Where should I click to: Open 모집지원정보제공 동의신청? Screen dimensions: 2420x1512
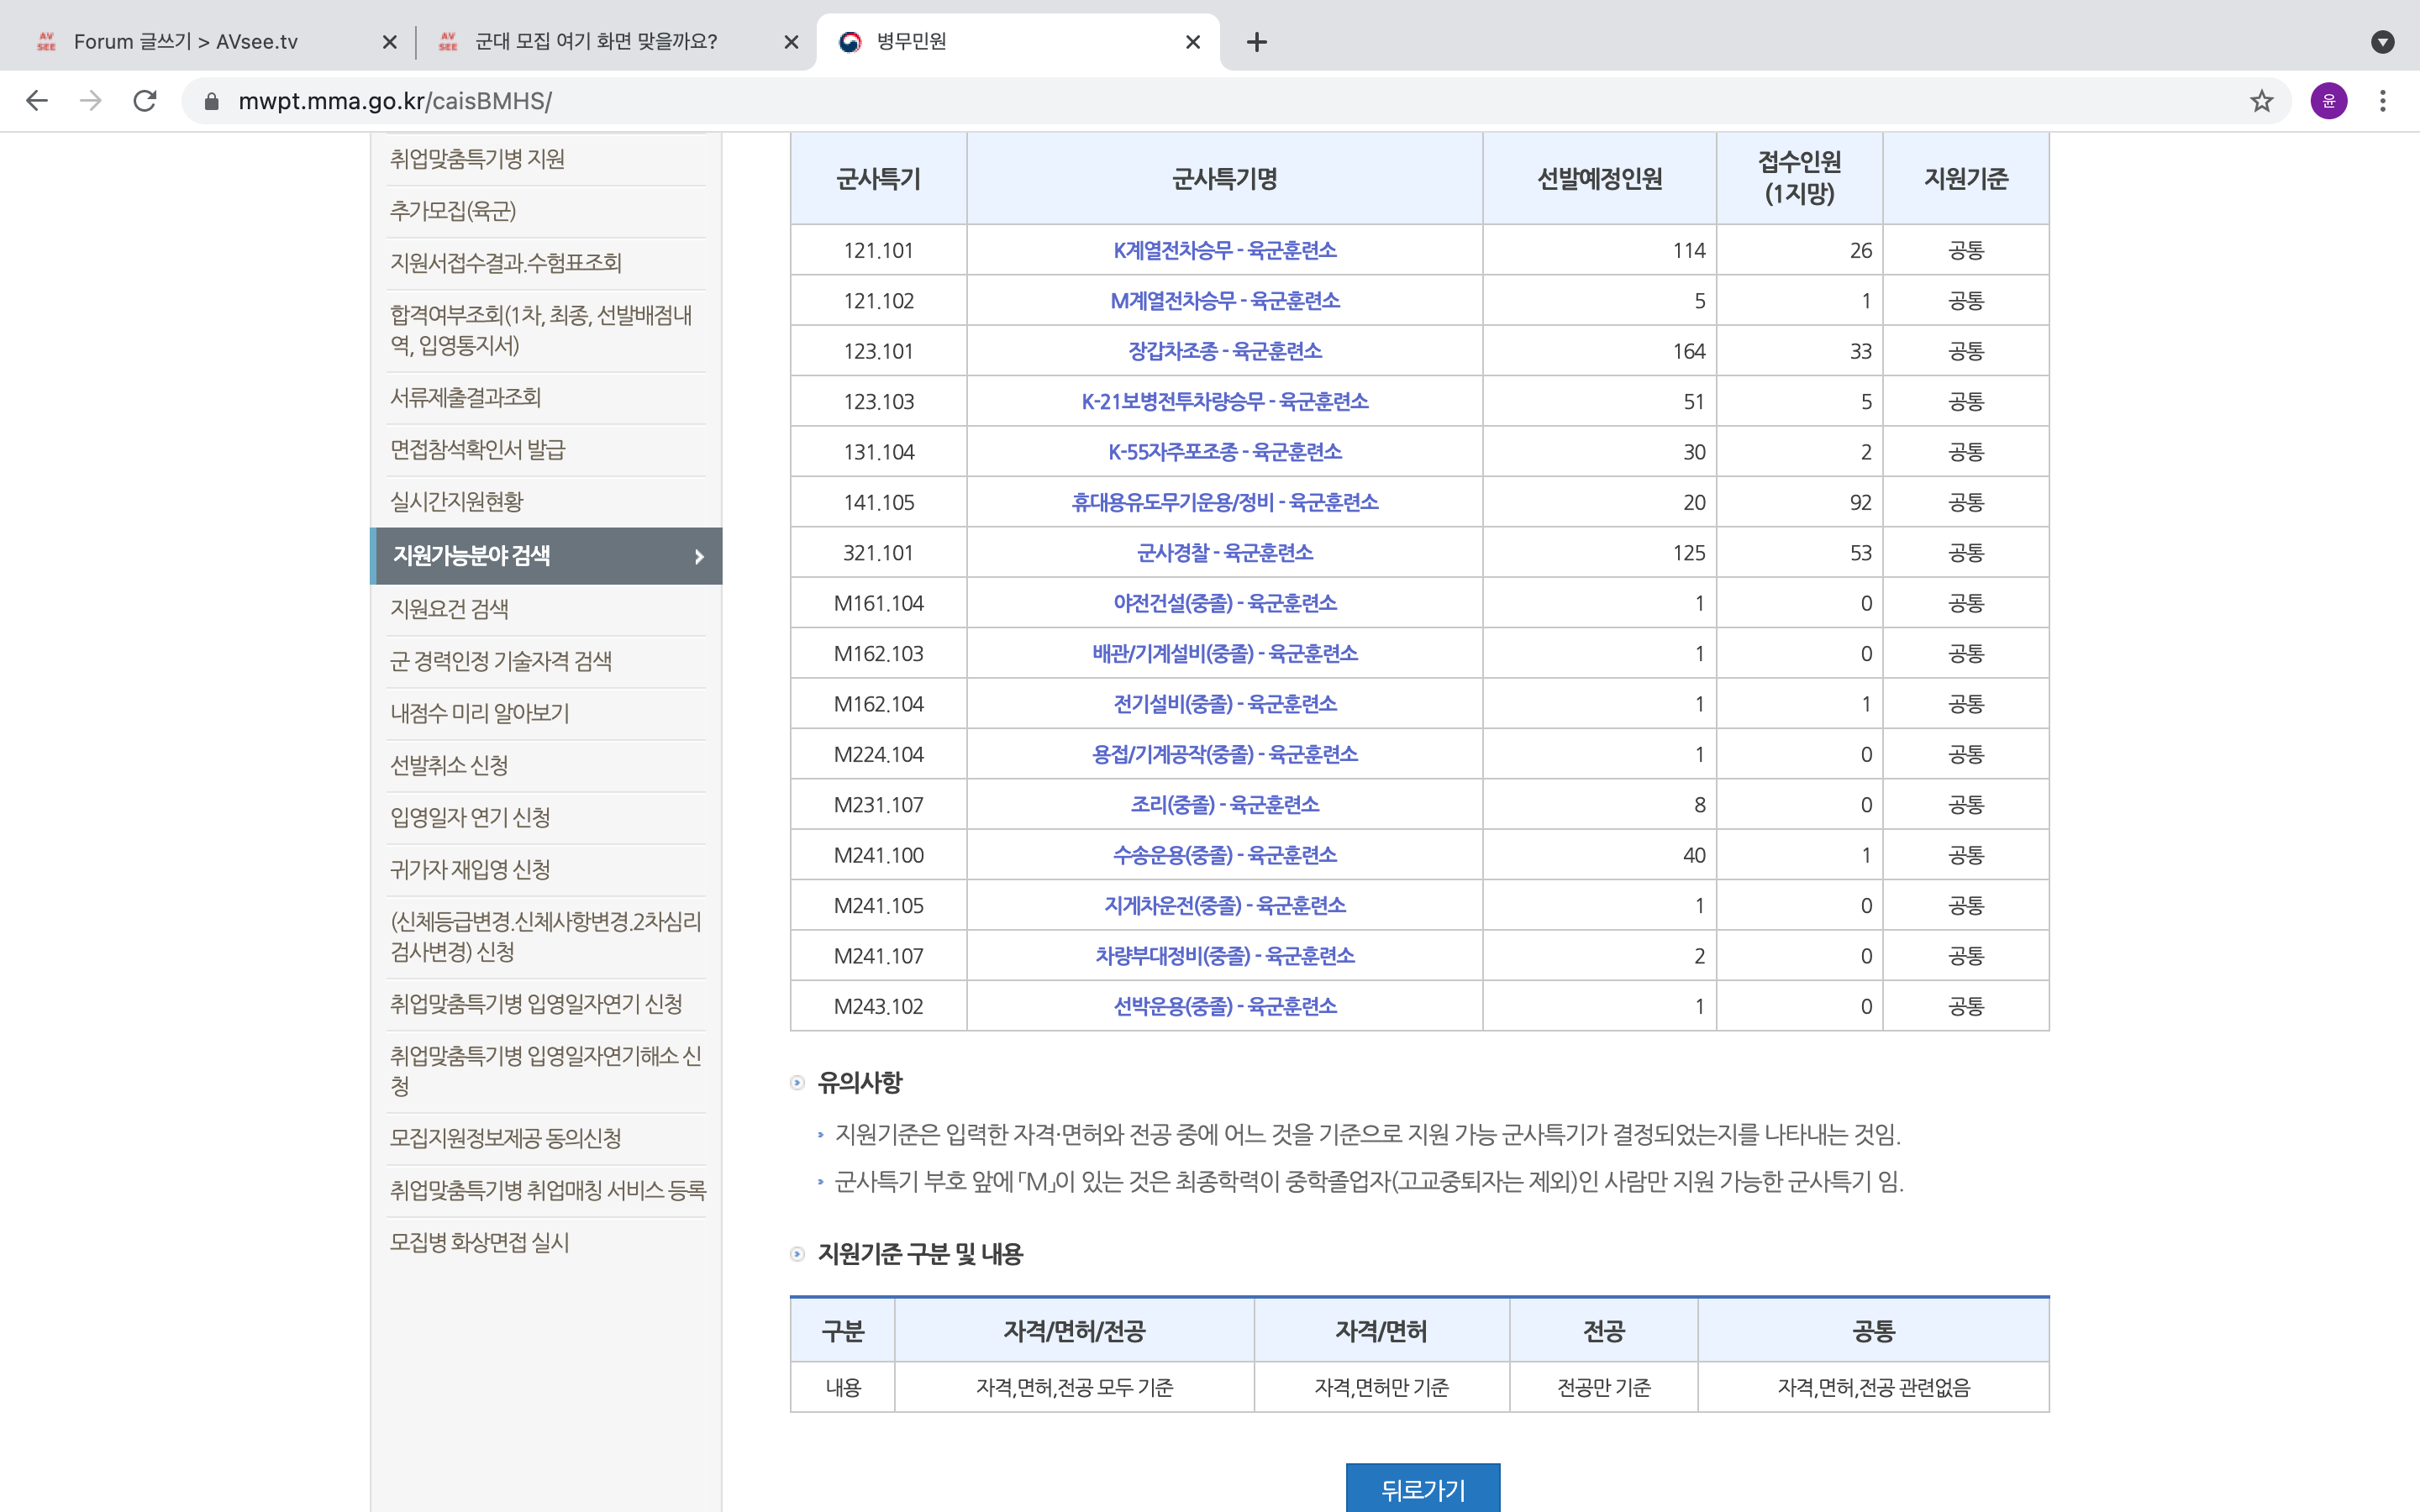click(x=505, y=1138)
